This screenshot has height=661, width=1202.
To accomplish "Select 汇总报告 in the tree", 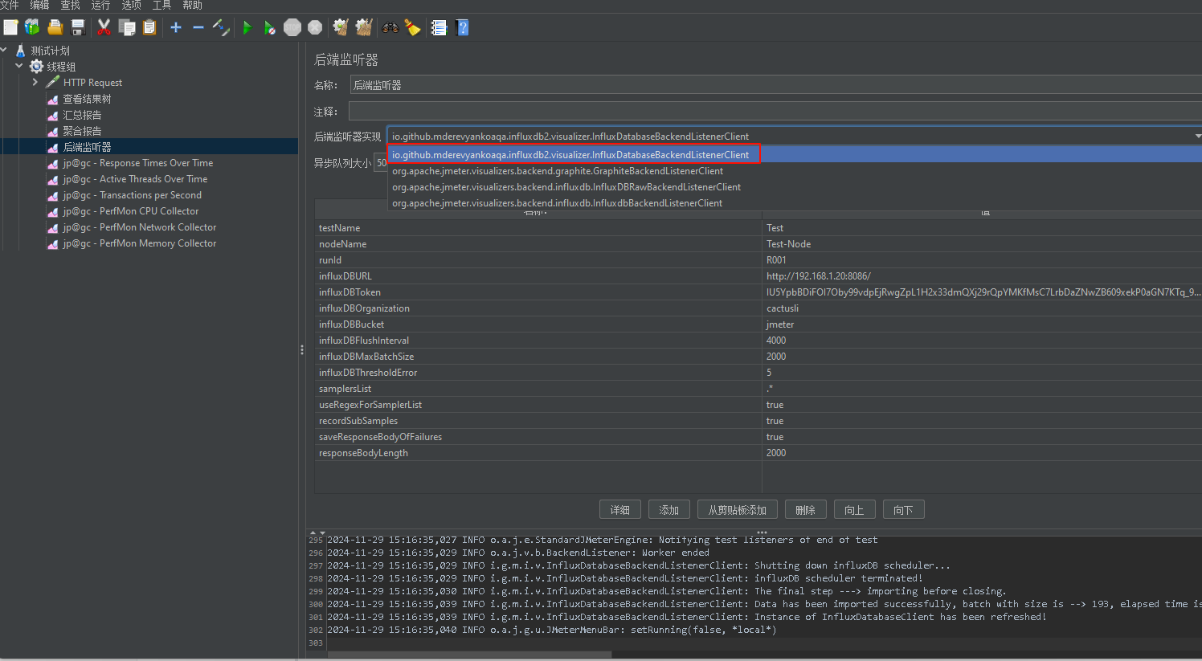I will [x=82, y=115].
